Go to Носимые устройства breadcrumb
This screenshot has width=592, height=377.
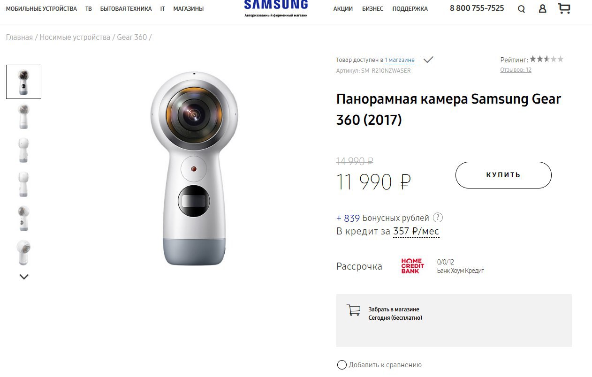point(75,37)
